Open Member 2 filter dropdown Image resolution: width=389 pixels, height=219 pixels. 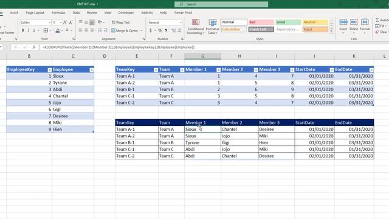255,70
